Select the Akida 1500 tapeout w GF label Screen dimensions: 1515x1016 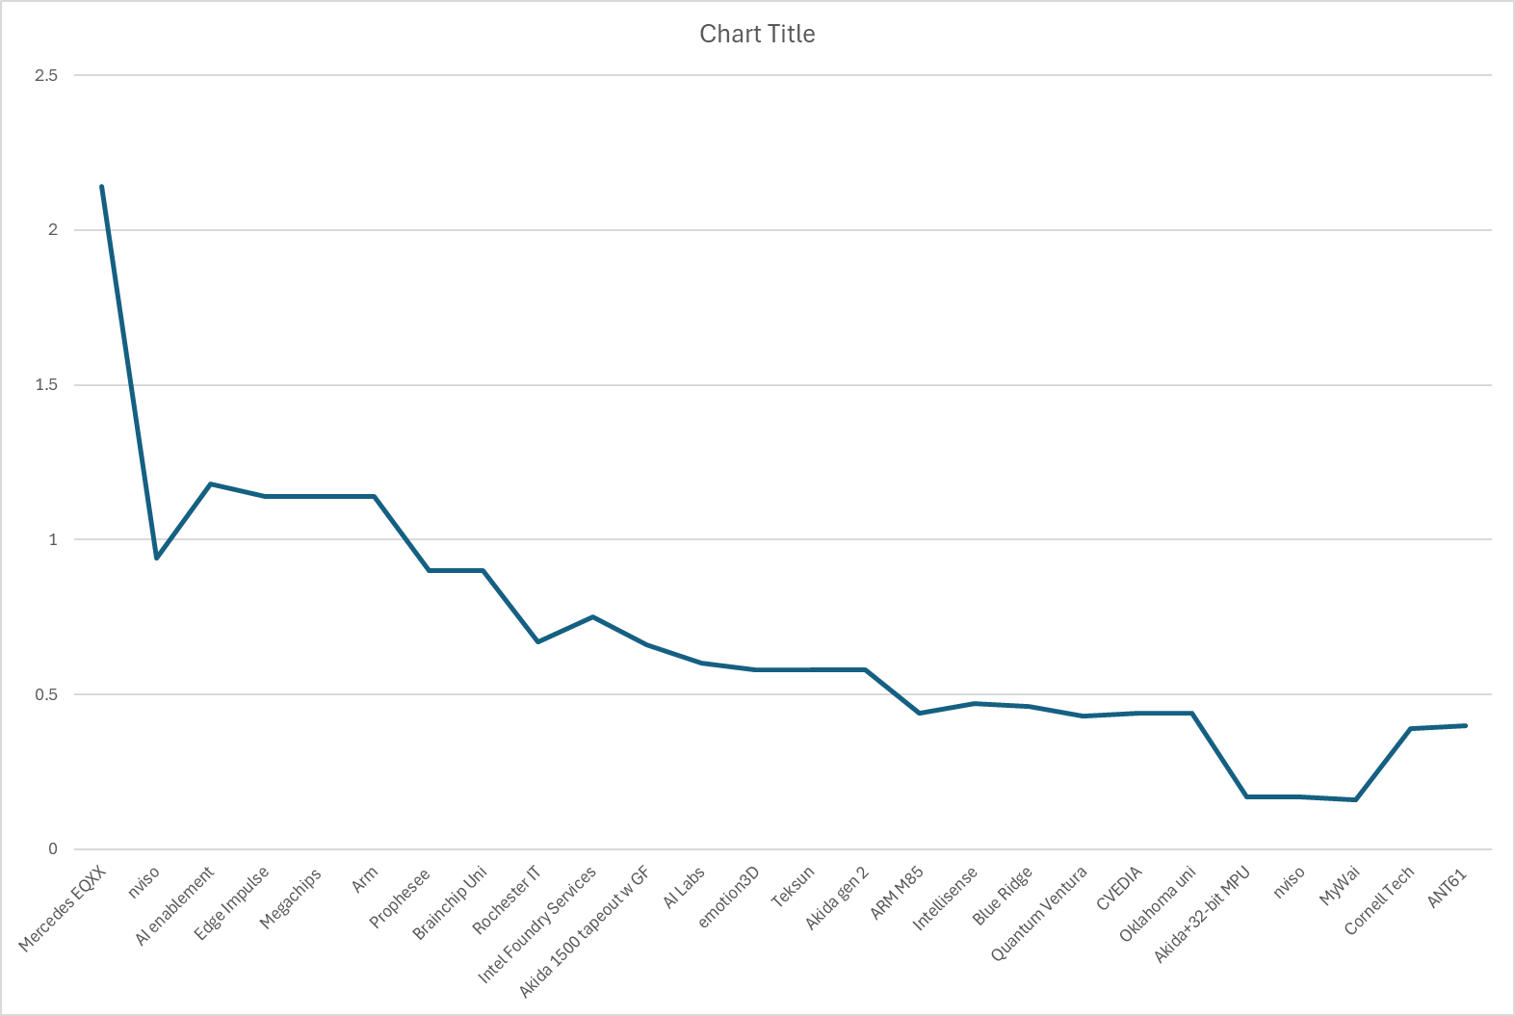tap(585, 931)
